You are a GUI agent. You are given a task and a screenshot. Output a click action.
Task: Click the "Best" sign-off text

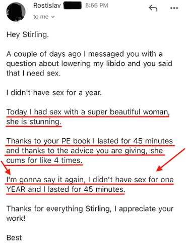coord(14,238)
